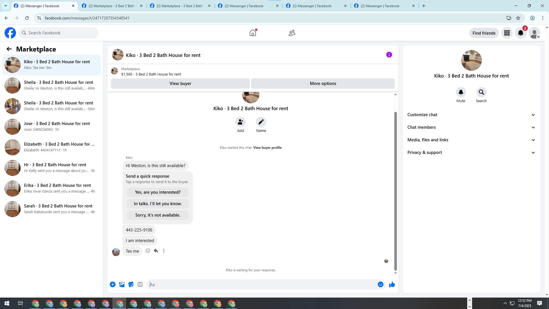The height and width of the screenshot is (309, 549).
Task: Expand the Customize chat section
Action: (x=471, y=115)
